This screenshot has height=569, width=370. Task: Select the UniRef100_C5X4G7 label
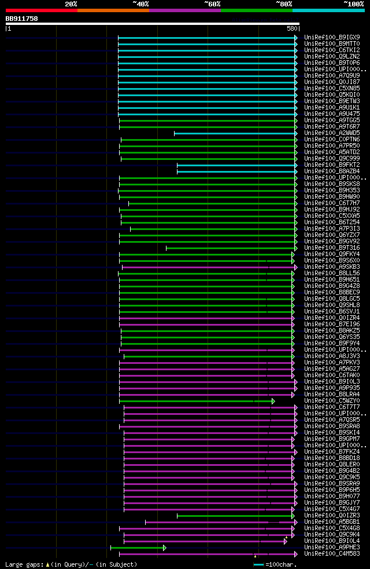pyautogui.click(x=332, y=509)
